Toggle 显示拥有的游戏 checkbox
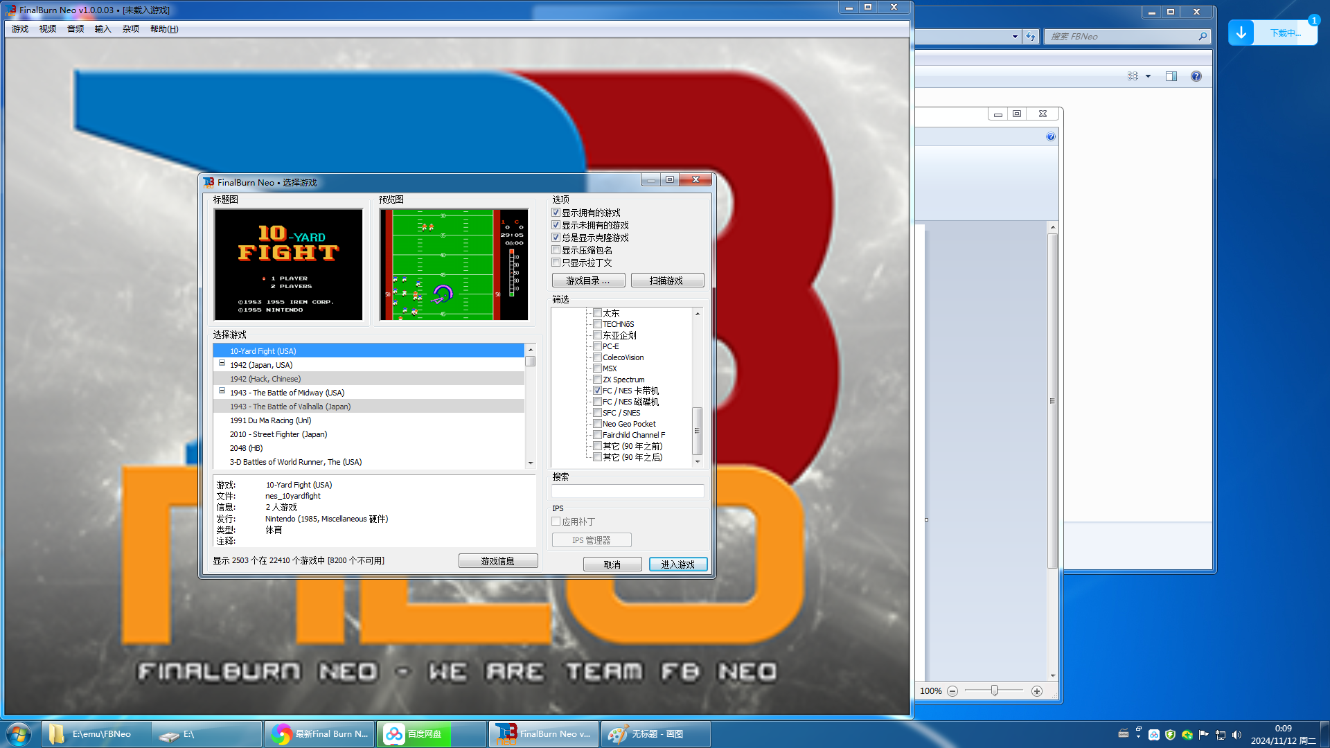This screenshot has height=748, width=1330. point(556,213)
